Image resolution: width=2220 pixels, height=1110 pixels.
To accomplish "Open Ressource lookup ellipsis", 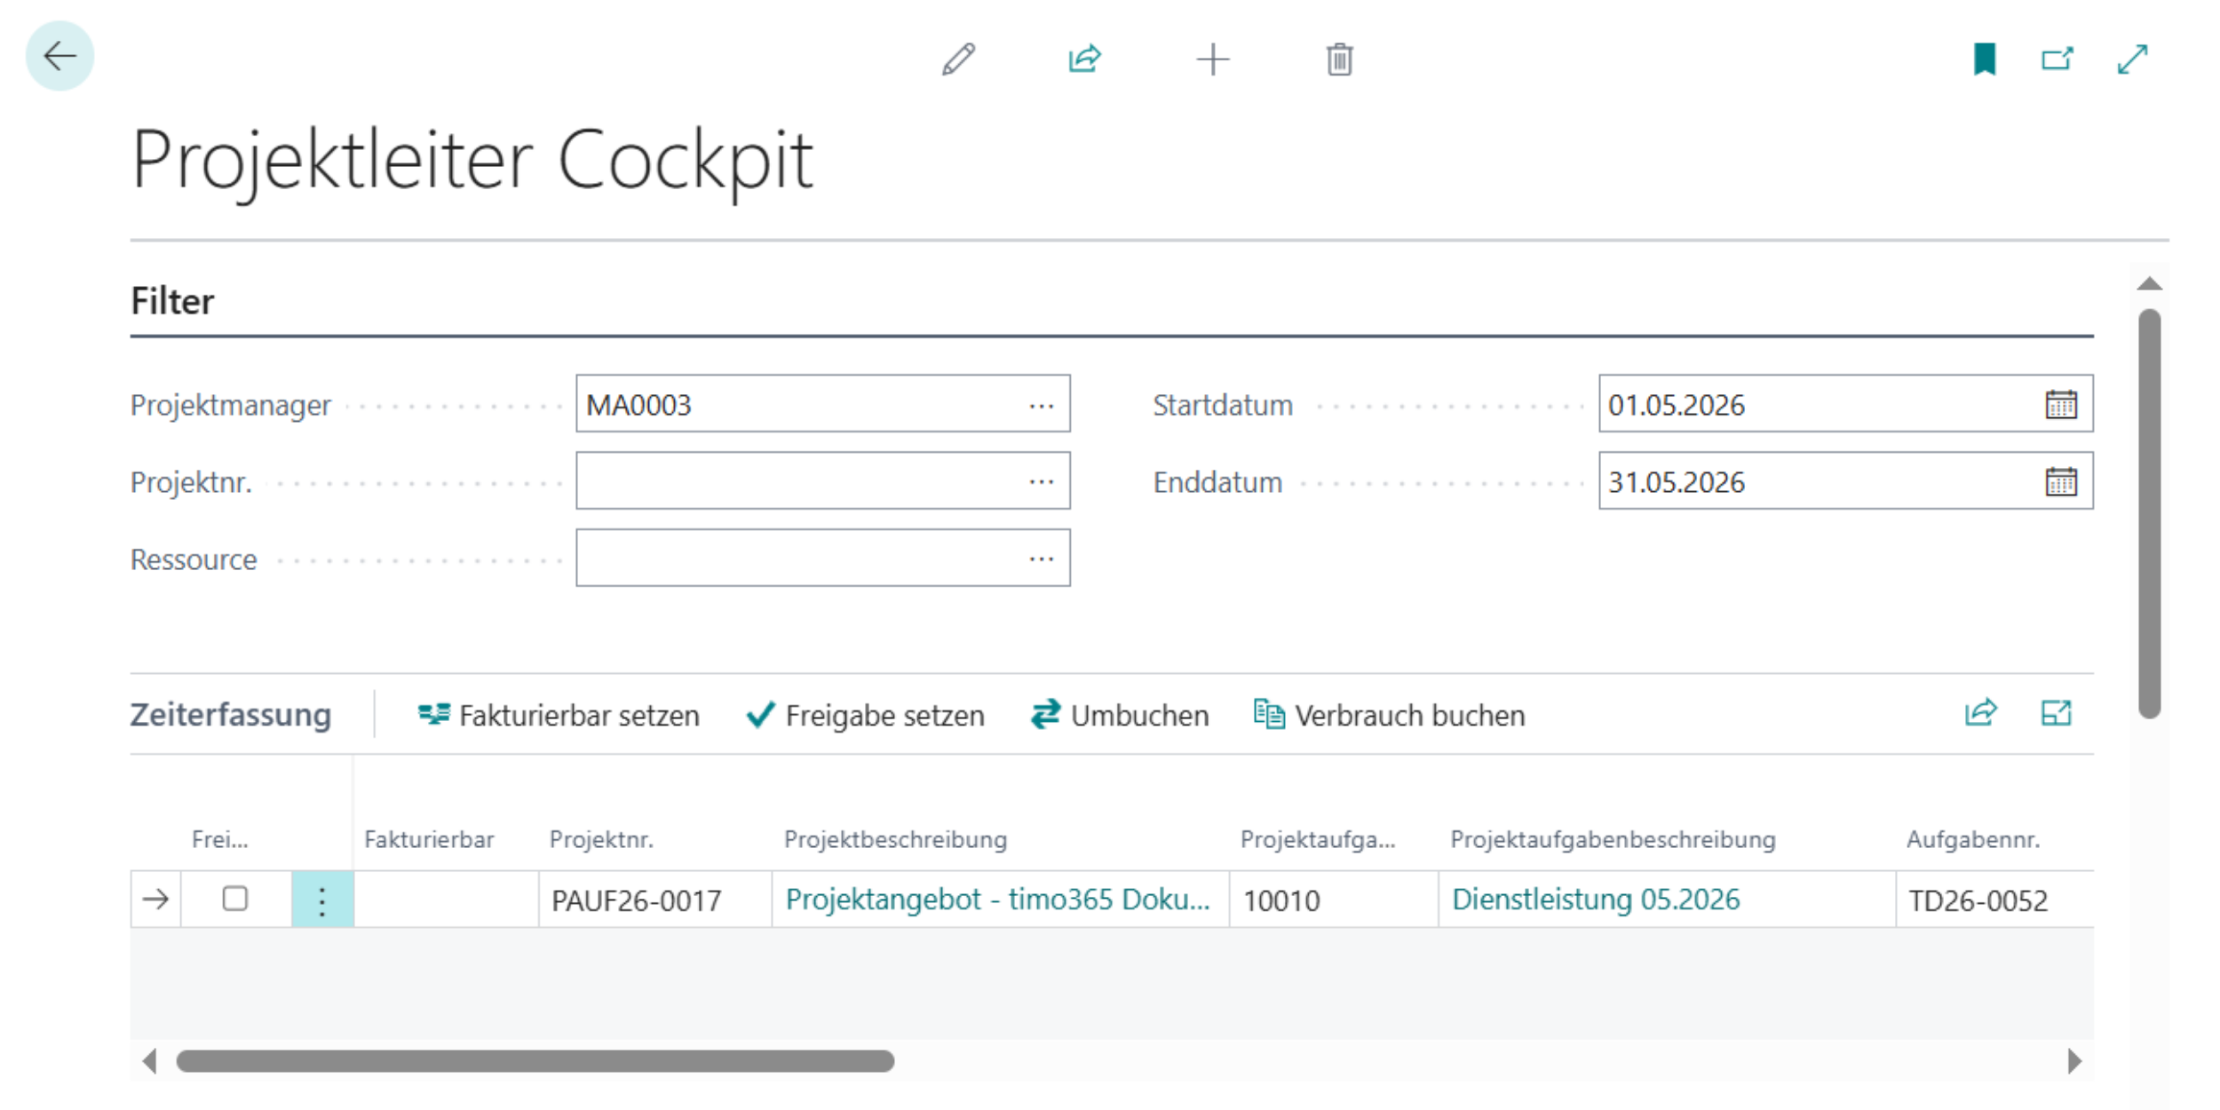I will (1042, 559).
